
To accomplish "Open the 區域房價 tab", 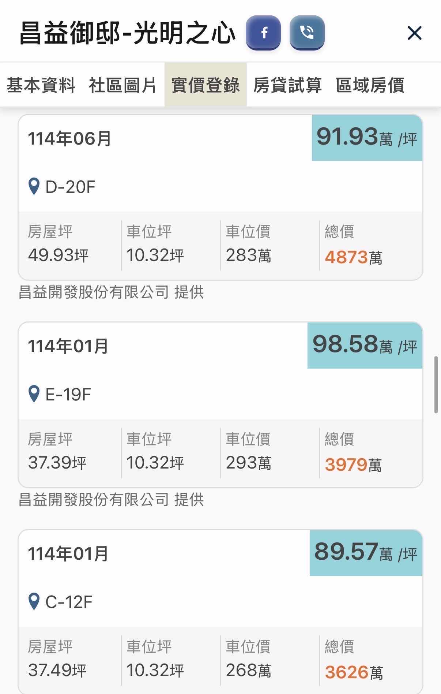I will click(370, 85).
